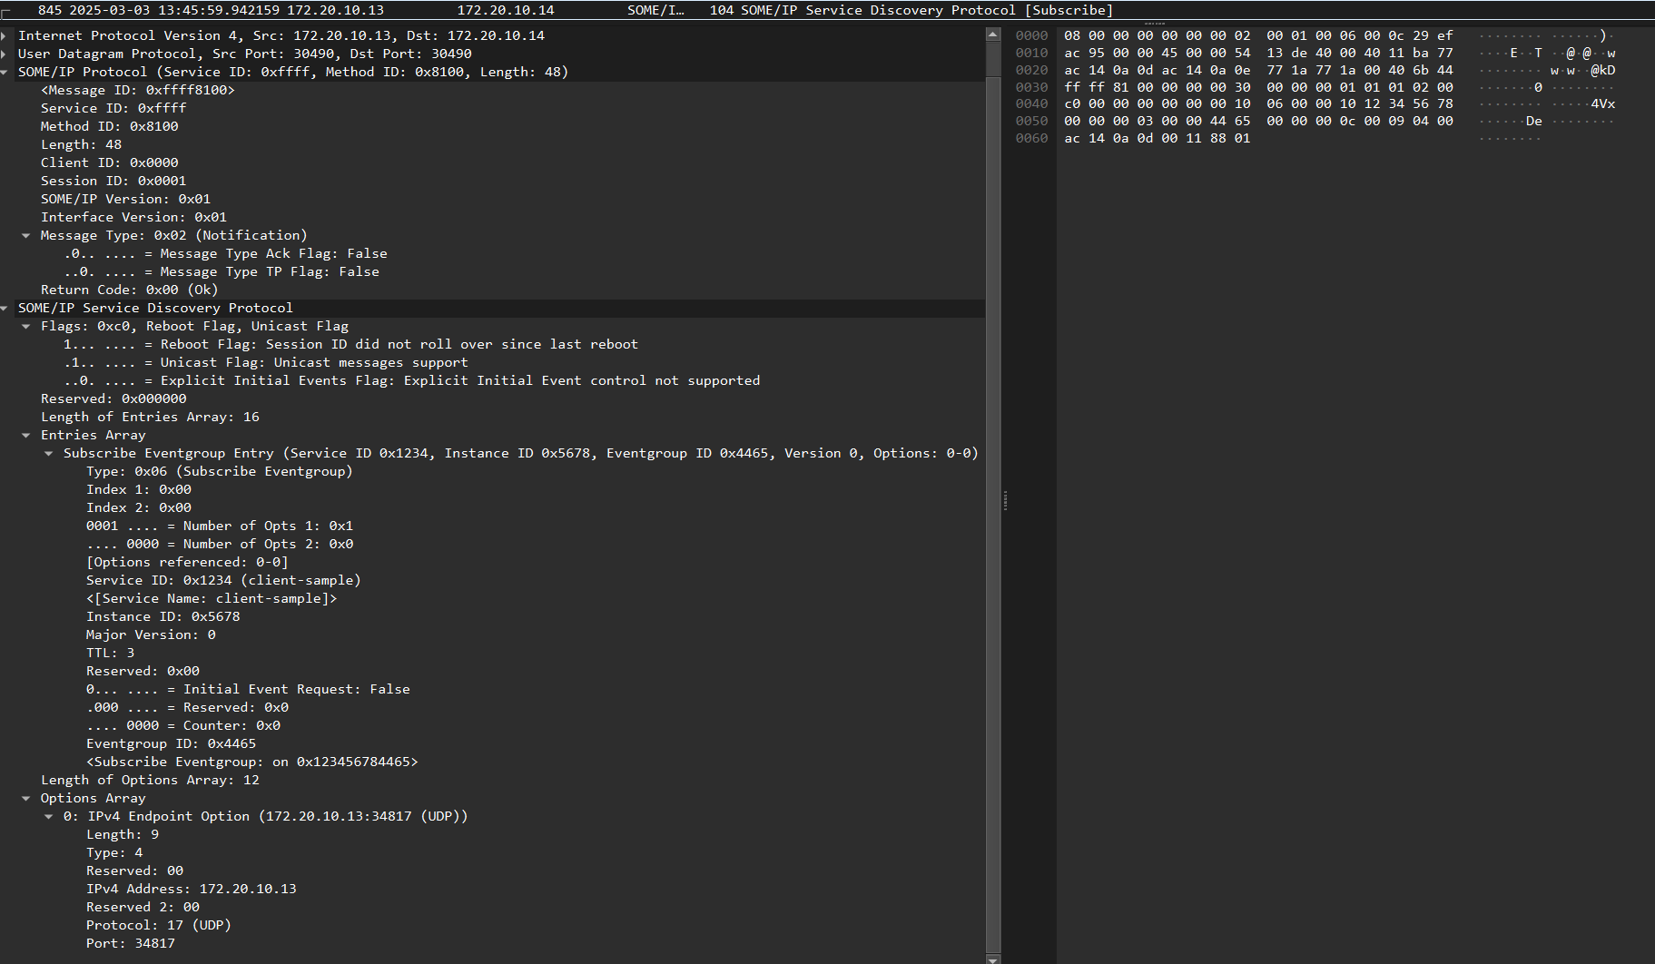Expand the User Datagram Protocol node
Viewport: 1655px width, 964px height.
tap(5, 54)
